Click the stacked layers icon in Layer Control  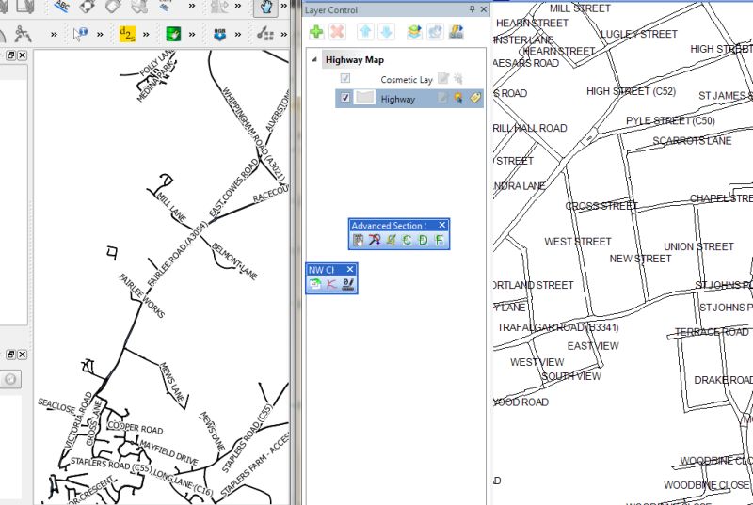(x=414, y=32)
